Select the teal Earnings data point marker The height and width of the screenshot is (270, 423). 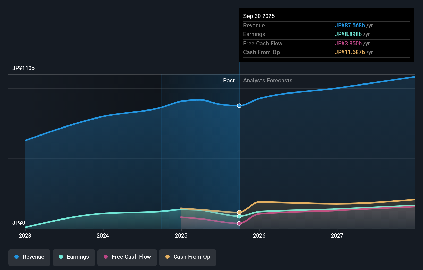pos(239,216)
